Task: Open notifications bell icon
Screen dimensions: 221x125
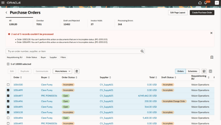Action: (206, 3)
